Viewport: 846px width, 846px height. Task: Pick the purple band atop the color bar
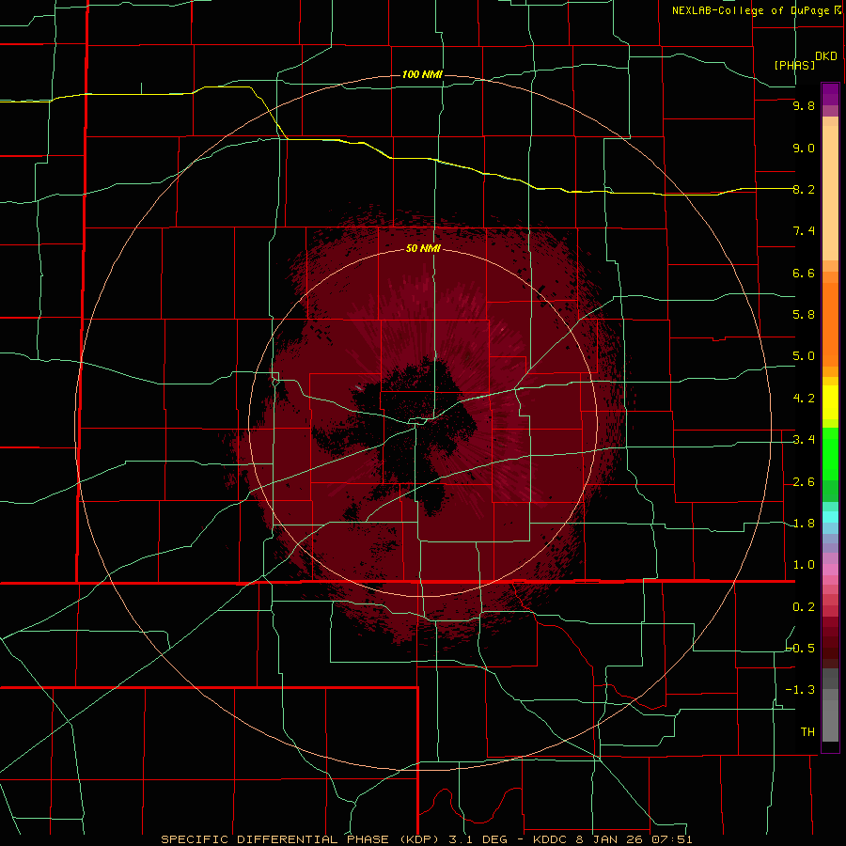click(830, 94)
